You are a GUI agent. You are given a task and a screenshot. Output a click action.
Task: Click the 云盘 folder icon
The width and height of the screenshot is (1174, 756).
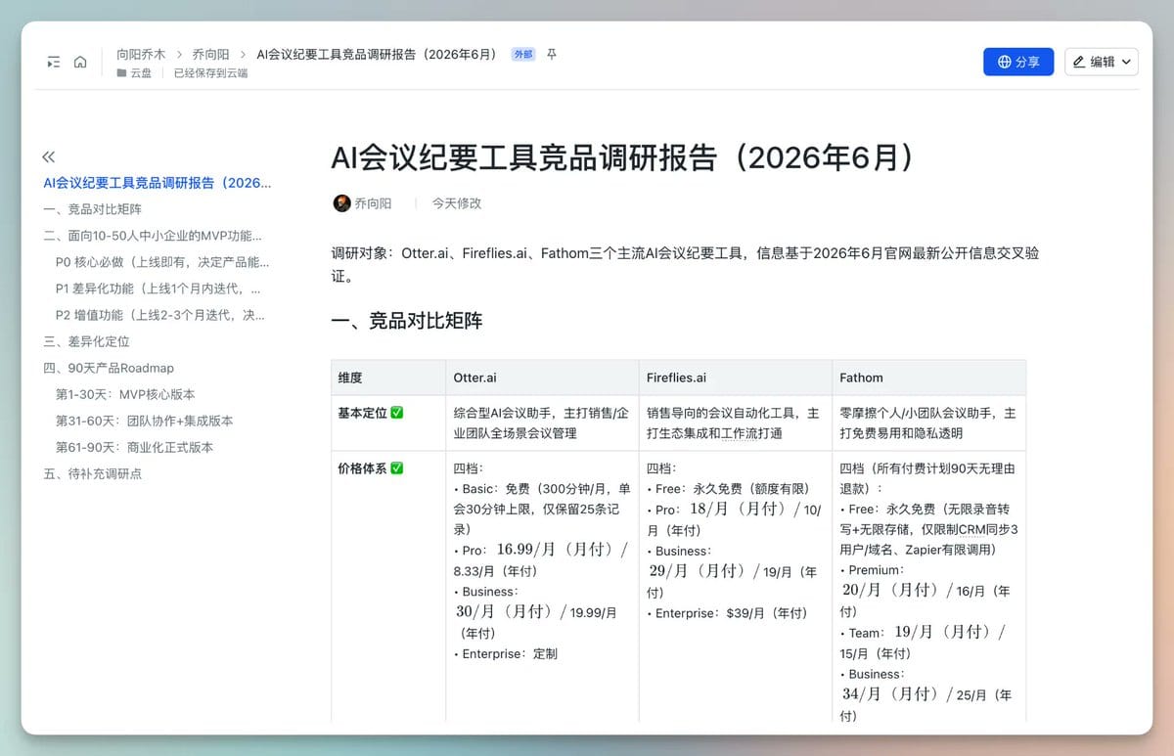coord(121,73)
